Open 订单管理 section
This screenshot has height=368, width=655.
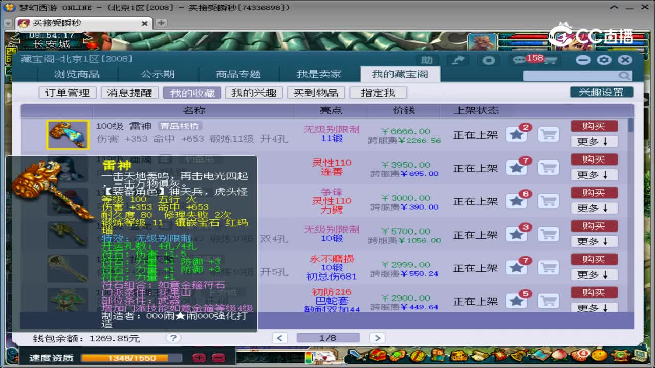point(68,93)
